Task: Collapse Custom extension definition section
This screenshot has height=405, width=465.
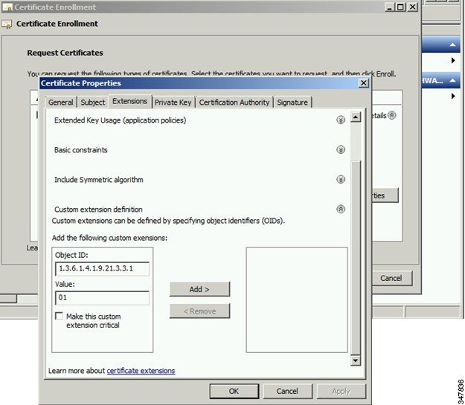Action: (x=341, y=209)
